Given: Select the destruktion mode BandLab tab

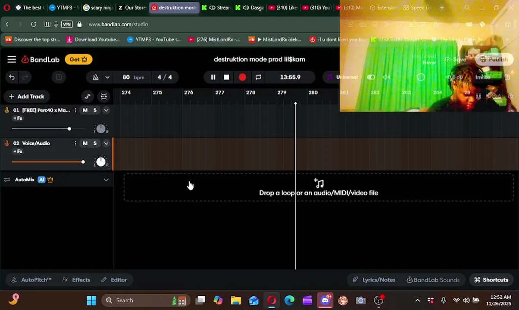Looking at the screenshot, I should pos(174,8).
